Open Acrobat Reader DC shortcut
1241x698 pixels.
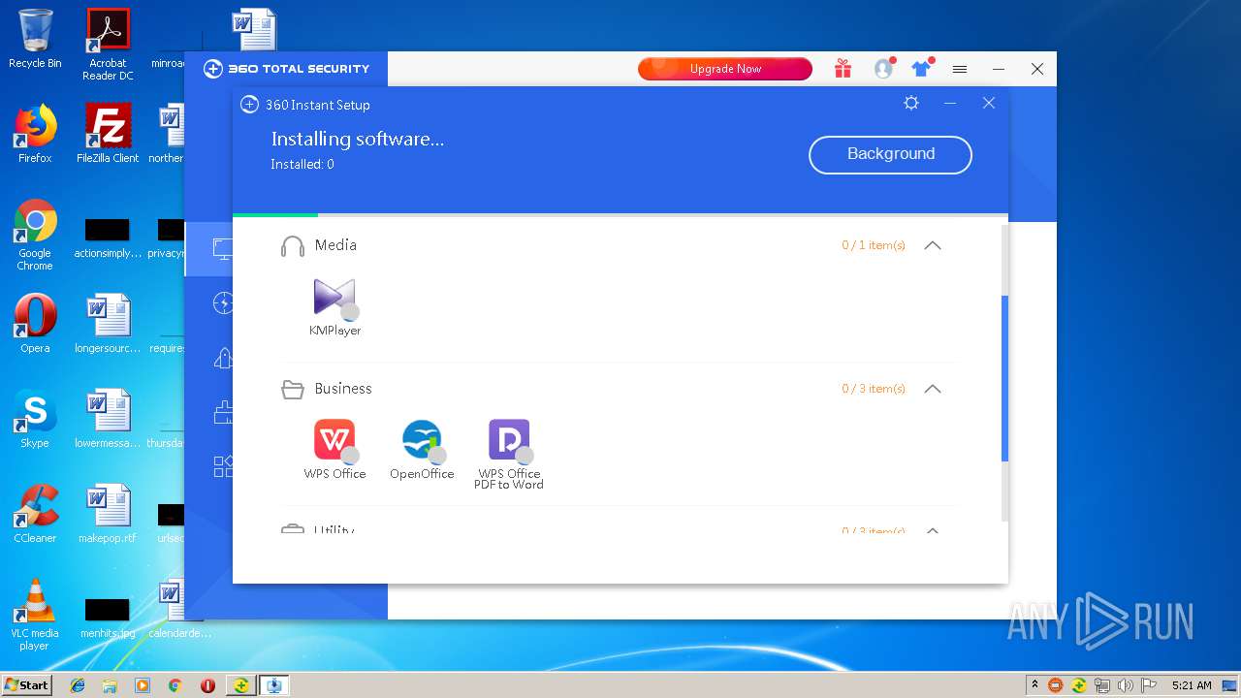[108, 44]
